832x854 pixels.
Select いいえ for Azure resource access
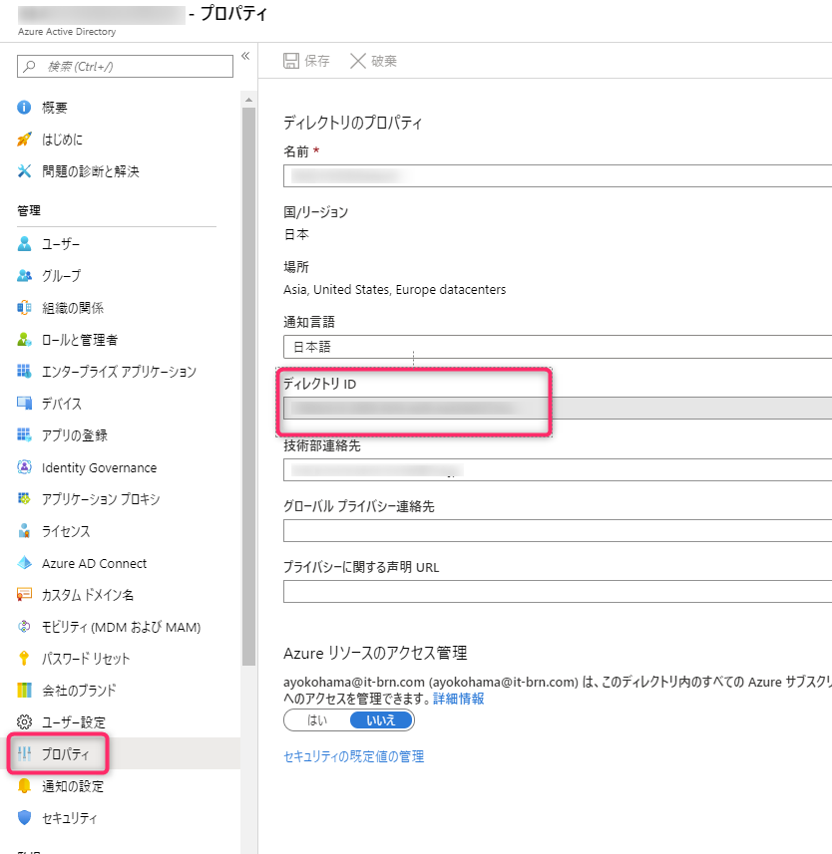pos(381,720)
